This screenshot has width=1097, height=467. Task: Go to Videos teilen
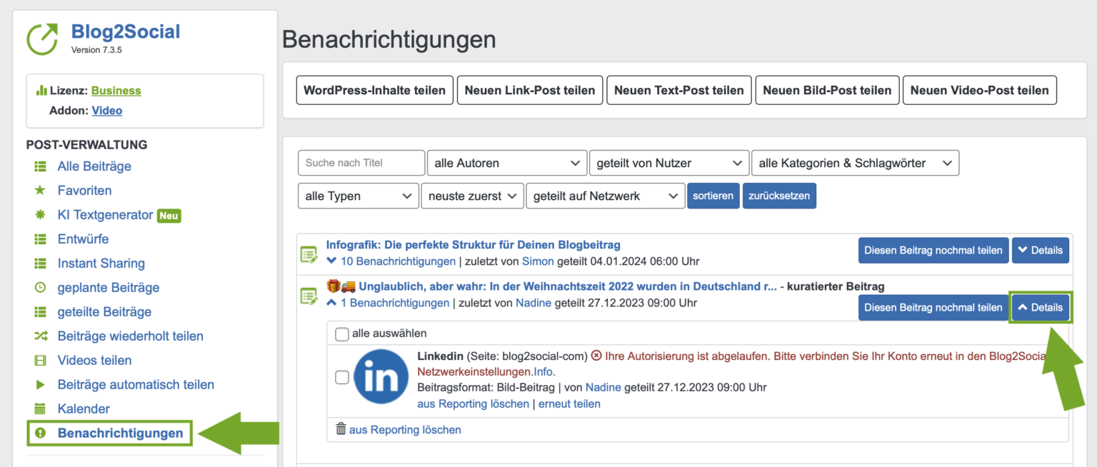pyautogui.click(x=94, y=361)
